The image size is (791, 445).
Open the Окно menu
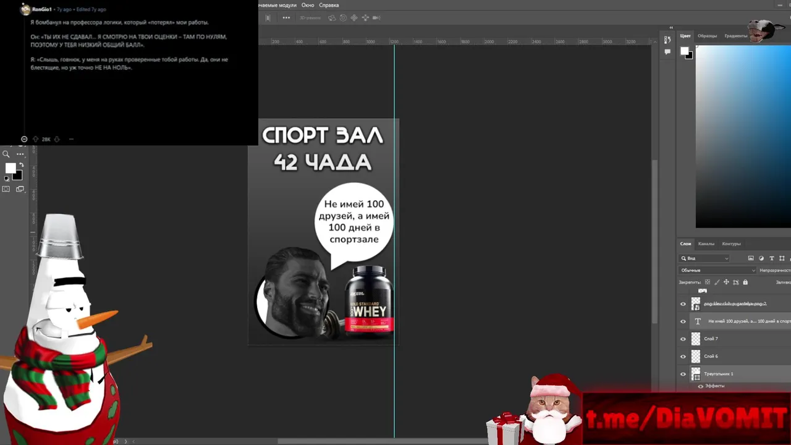[x=308, y=5]
